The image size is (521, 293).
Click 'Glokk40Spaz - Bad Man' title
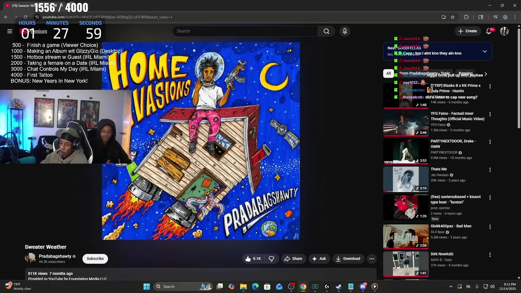coord(451,226)
